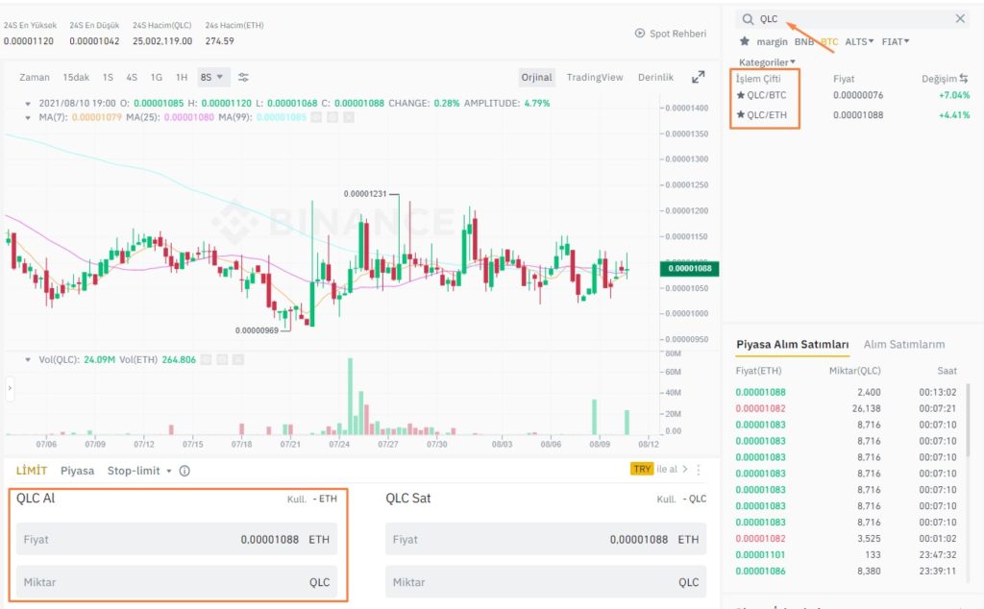Select the trade at 00:07:21
Viewport: 984px width, 609px height.
point(846,408)
